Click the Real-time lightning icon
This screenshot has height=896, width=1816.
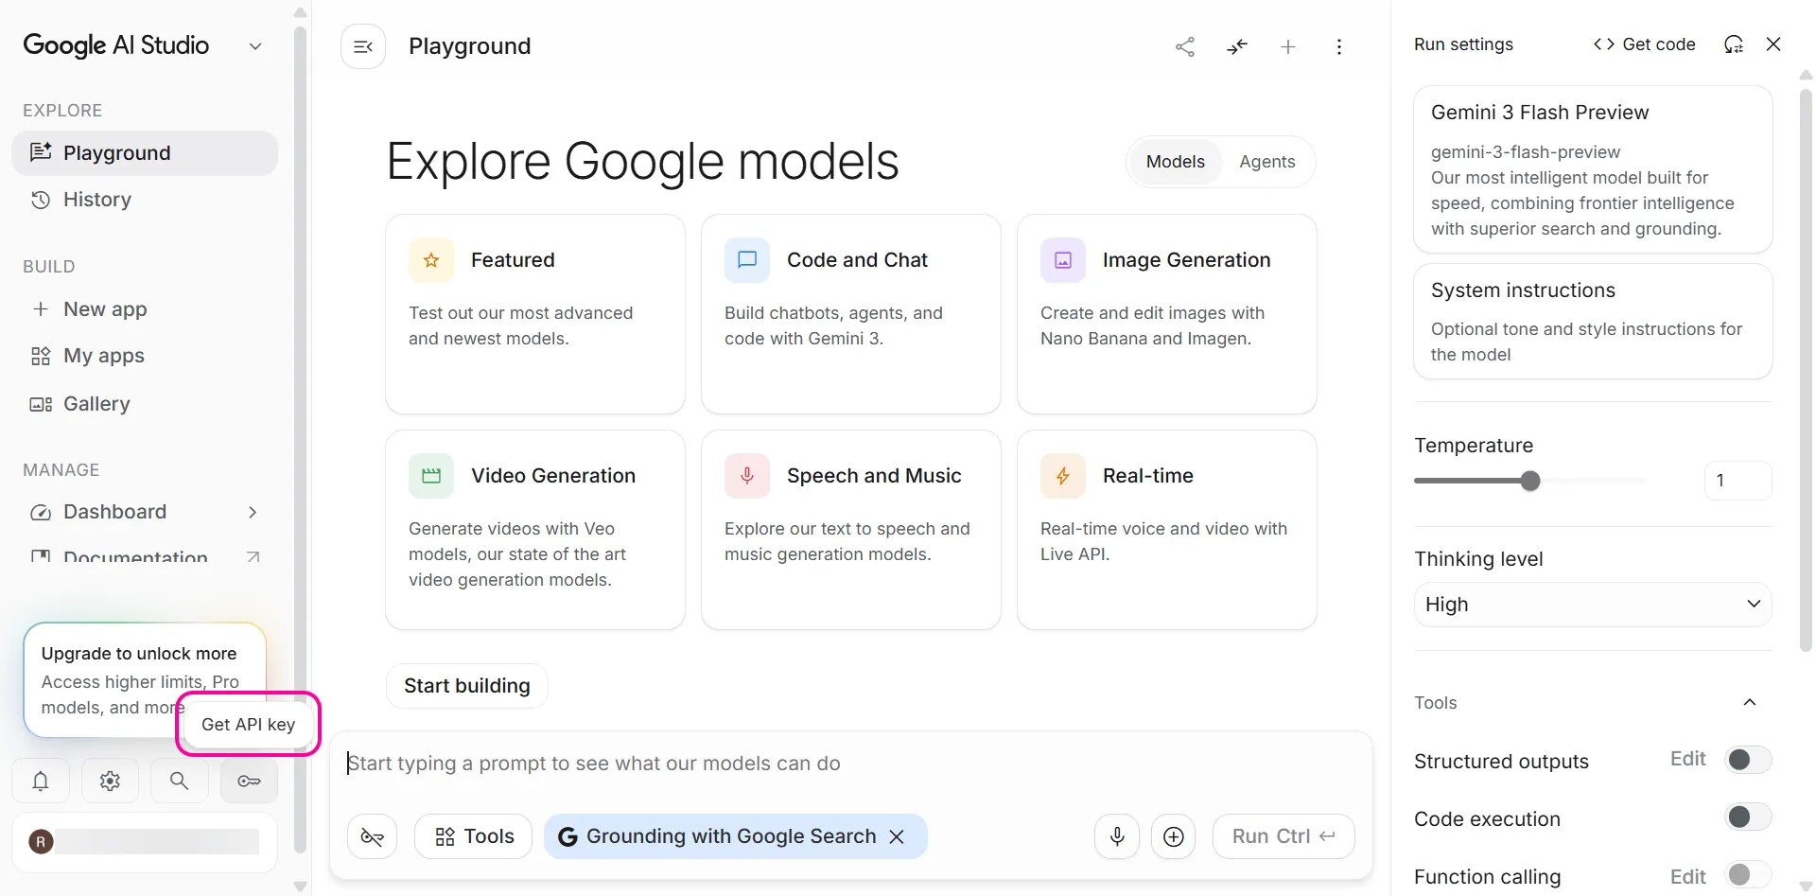1063,476
